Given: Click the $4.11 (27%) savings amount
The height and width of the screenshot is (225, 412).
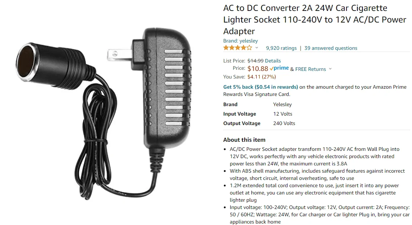Looking at the screenshot, I should [x=261, y=77].
